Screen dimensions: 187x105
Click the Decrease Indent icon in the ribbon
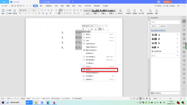(64, 10)
